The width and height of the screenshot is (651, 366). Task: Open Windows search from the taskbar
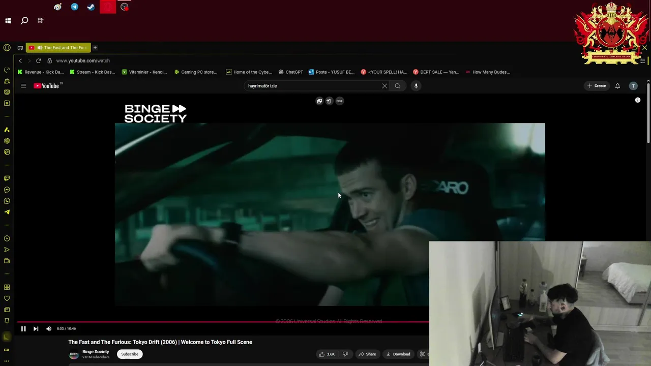(x=24, y=21)
